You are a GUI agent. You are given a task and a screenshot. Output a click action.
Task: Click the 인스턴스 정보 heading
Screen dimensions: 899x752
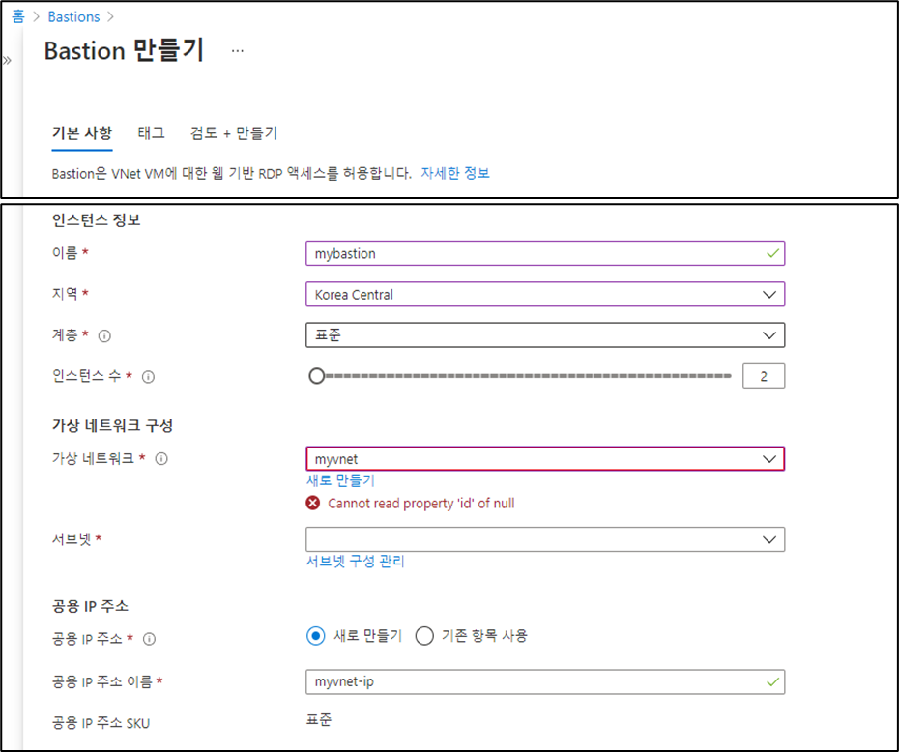click(97, 220)
